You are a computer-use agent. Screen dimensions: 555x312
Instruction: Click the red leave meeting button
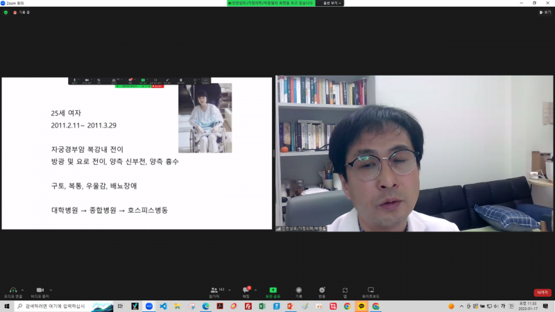point(542,293)
